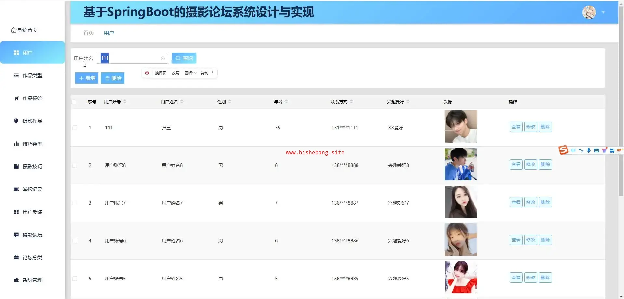
Task: Toggle the select-all checkbox in table header
Action: point(74,102)
